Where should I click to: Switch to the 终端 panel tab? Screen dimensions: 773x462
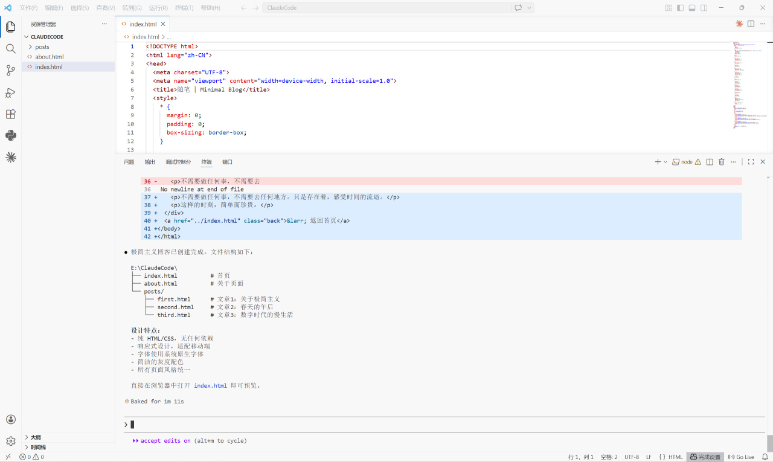click(x=207, y=162)
